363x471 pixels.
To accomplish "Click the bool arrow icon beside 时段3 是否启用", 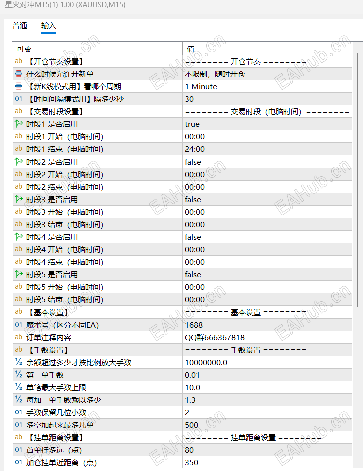I will pyautogui.click(x=19, y=199).
